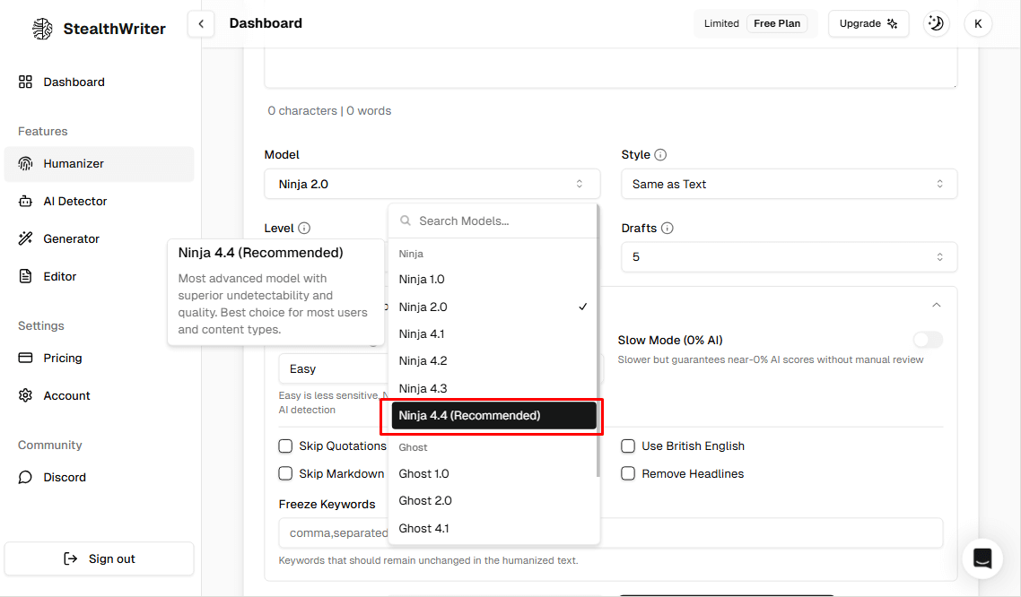
Task: Open the user avatar K menu
Action: coord(978,23)
